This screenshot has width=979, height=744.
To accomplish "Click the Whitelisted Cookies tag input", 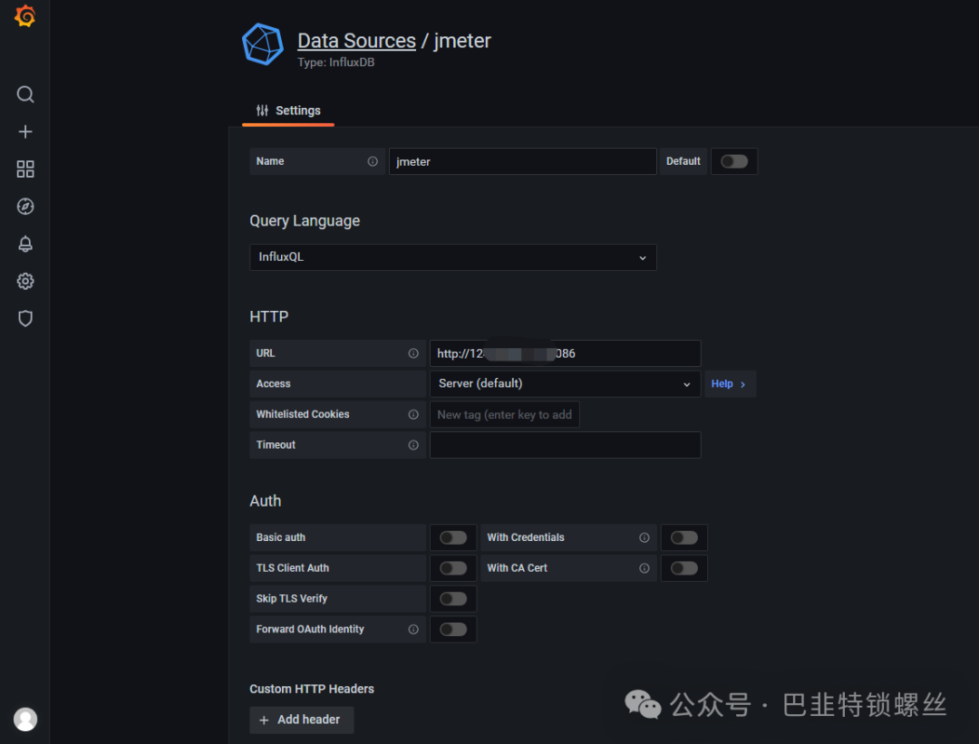I will click(505, 414).
